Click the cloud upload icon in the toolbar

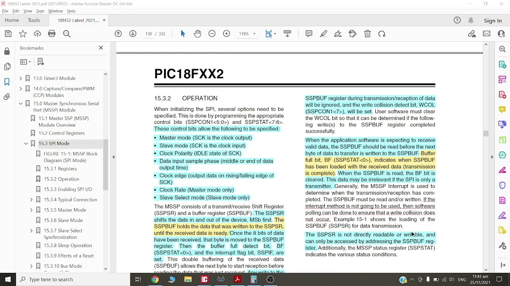tap(37, 34)
